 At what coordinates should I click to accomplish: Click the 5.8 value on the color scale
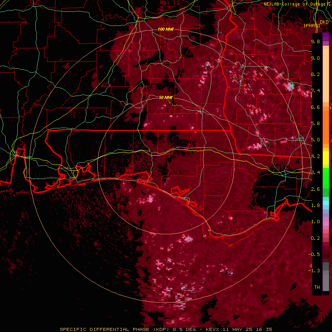pyautogui.click(x=315, y=124)
